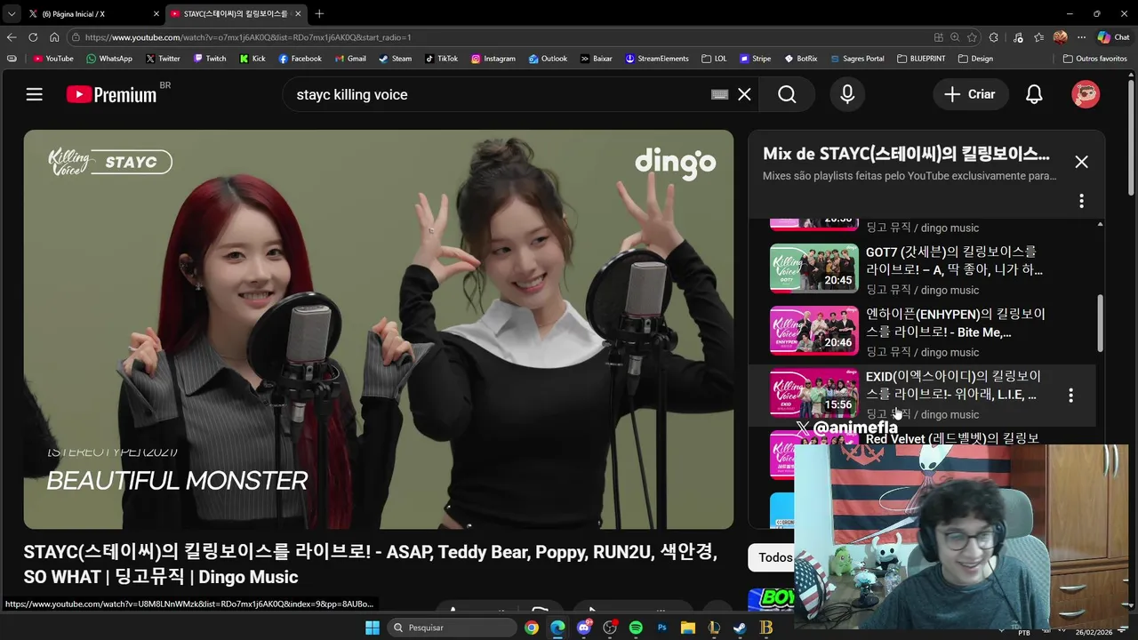This screenshot has height=640, width=1138.
Task: Open the GOT7 Killing Voice playlist title
Action: point(954,260)
